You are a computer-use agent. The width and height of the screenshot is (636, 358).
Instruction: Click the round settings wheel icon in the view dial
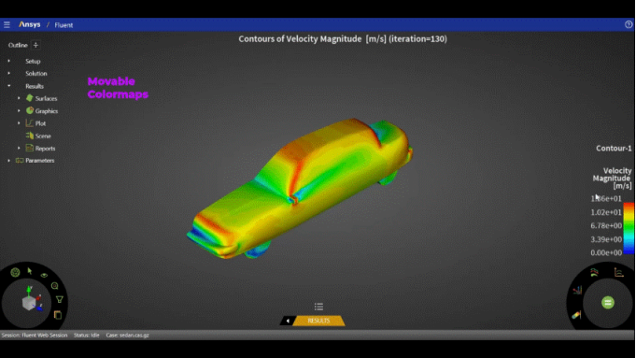point(16,272)
